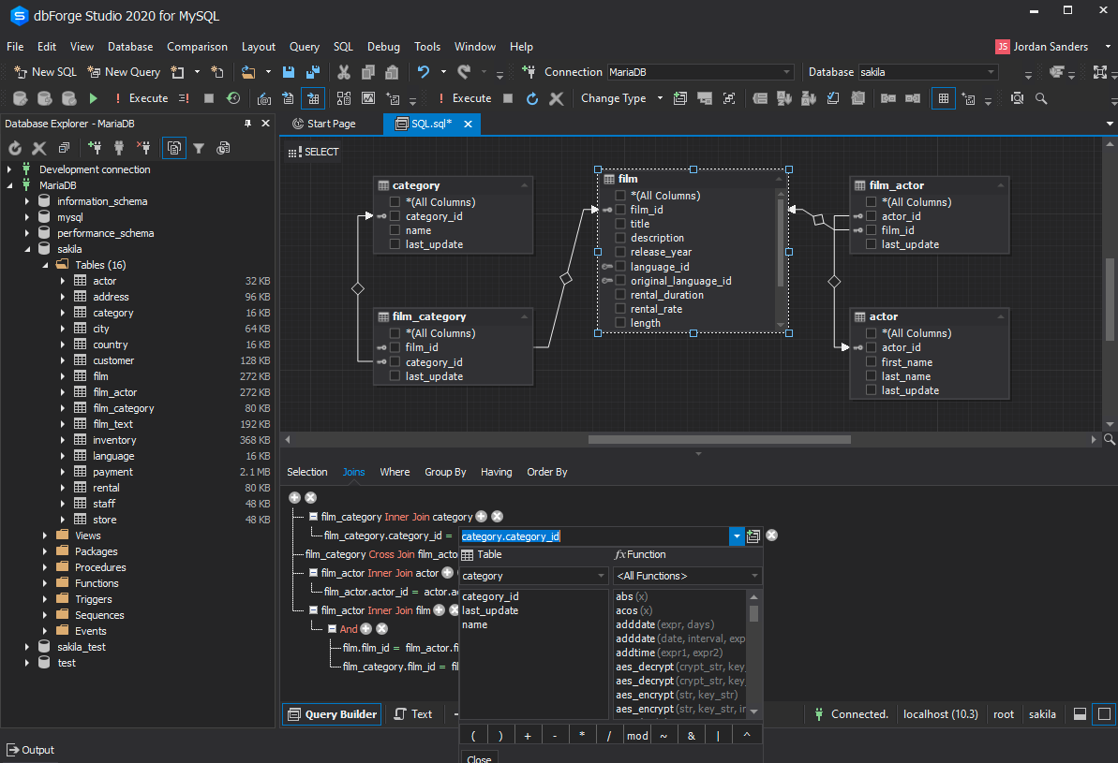Click the green Execute arrow icon
Image resolution: width=1118 pixels, height=763 pixels.
[x=92, y=97]
